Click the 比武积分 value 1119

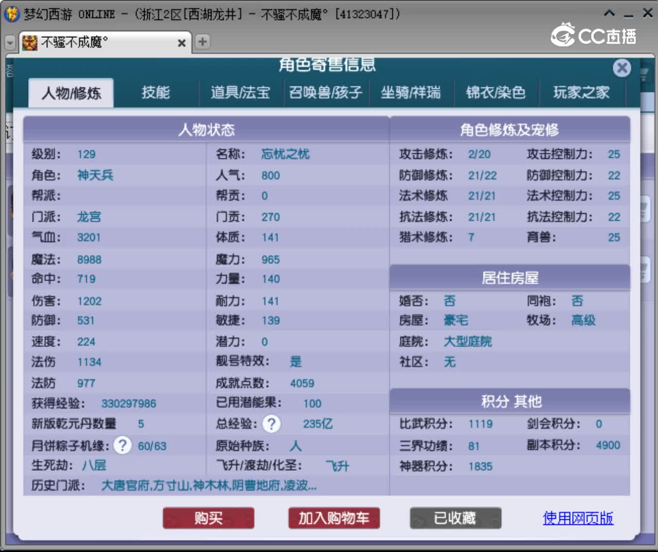481,424
